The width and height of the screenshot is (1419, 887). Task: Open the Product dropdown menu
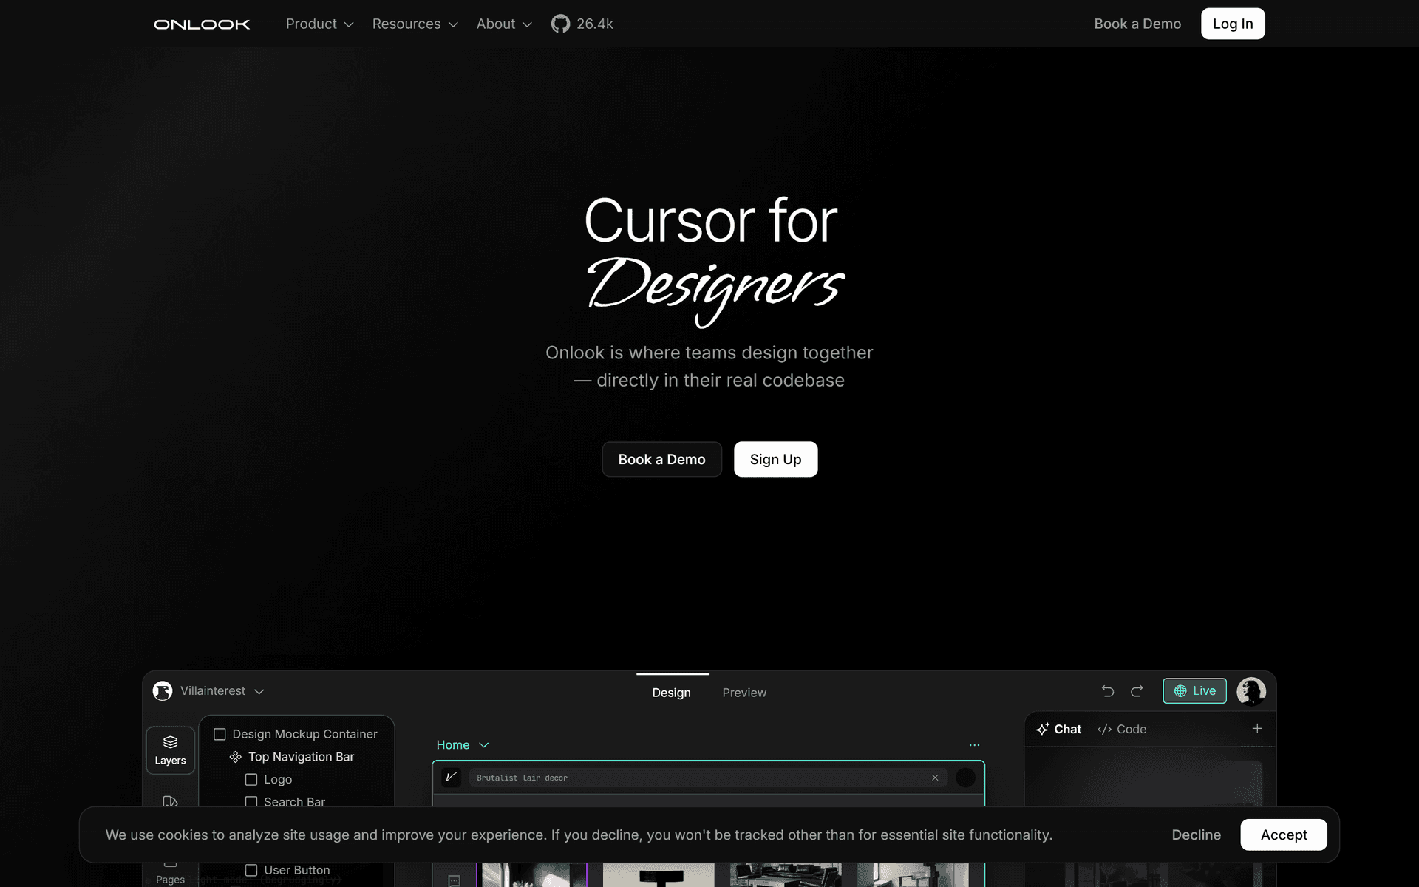(319, 24)
